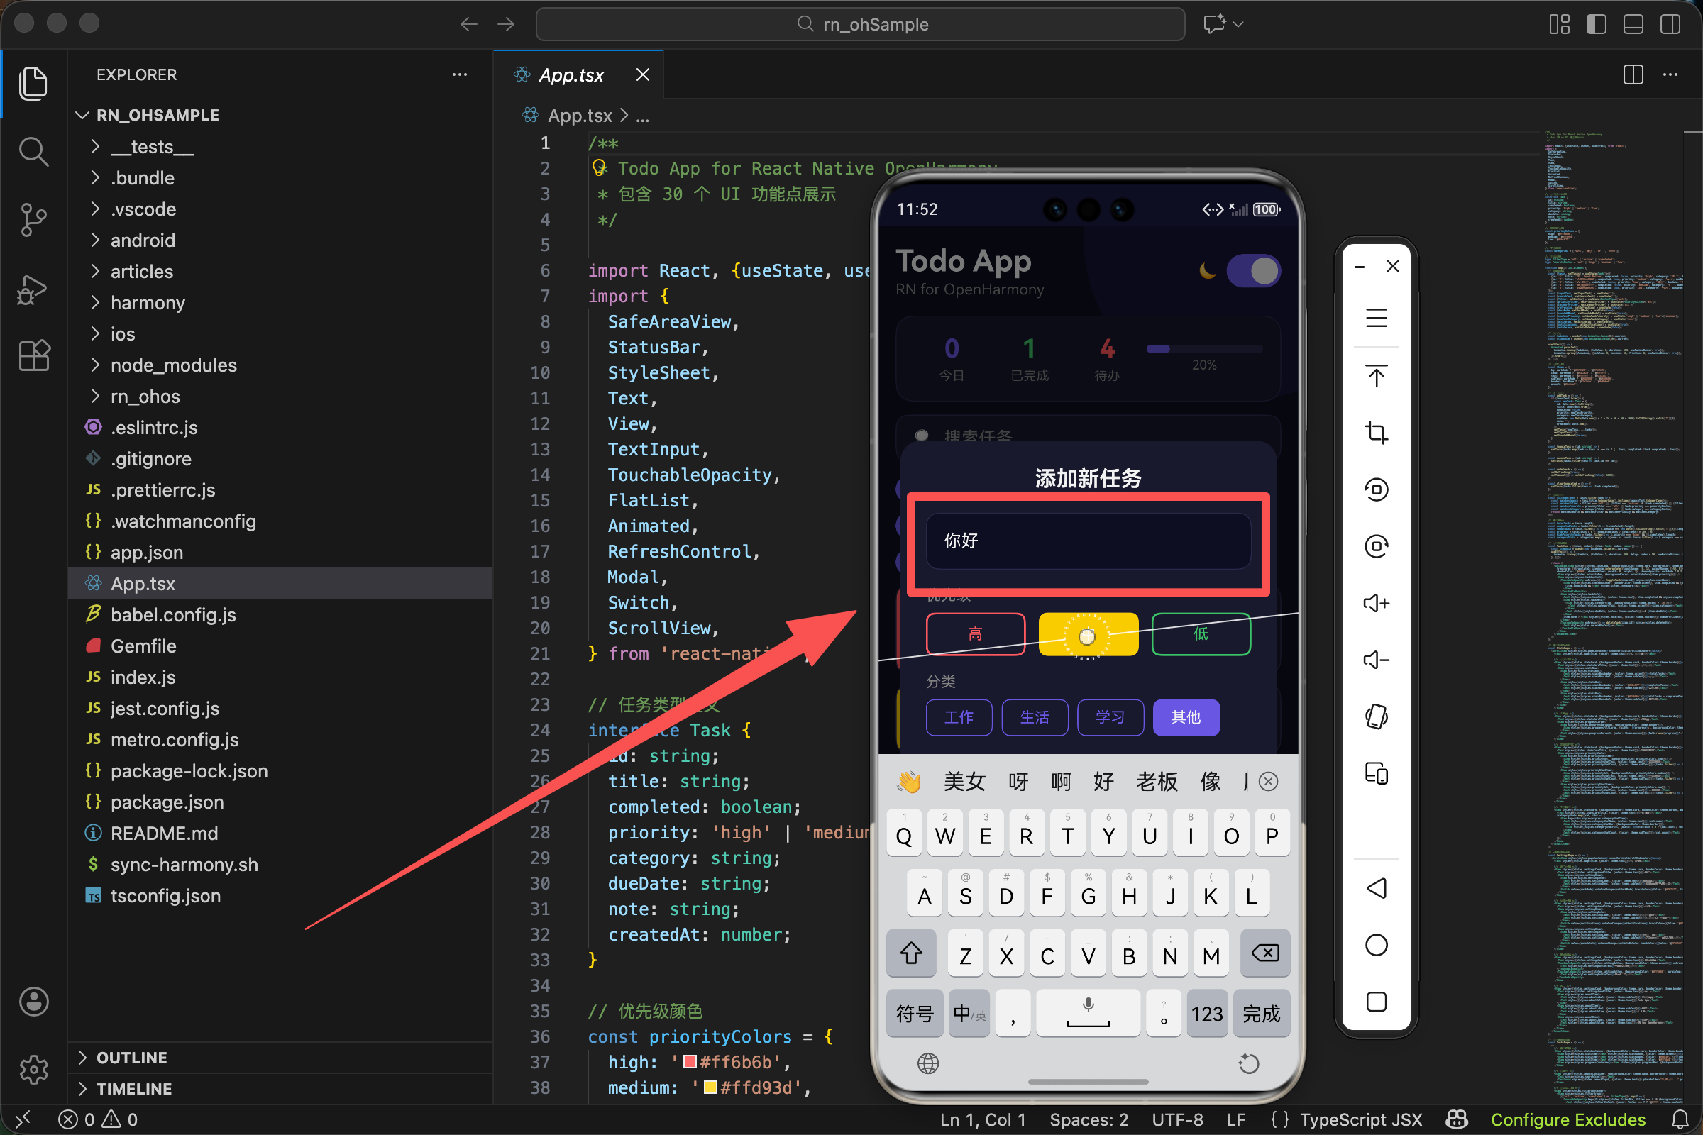Open the Source Control view
Screen dimensions: 1703x1135
[33, 219]
